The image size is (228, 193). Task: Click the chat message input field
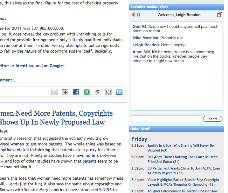[166, 118]
